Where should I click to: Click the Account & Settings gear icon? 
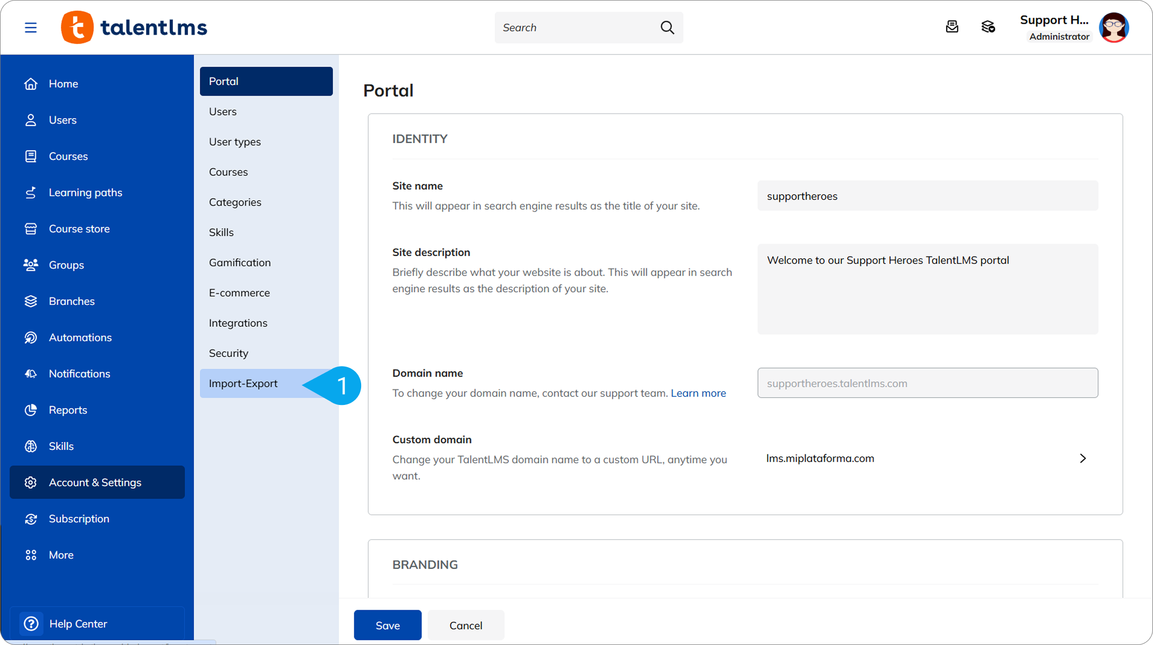tap(31, 483)
